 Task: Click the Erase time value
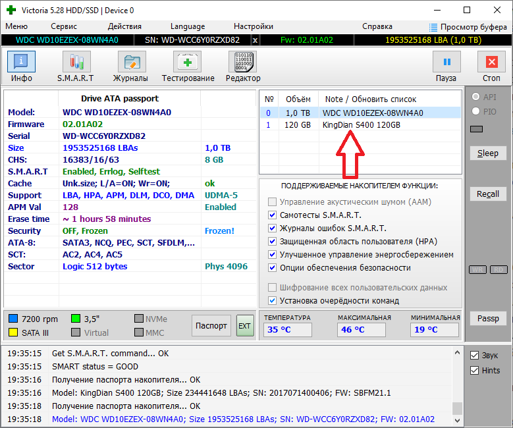pyautogui.click(x=107, y=219)
